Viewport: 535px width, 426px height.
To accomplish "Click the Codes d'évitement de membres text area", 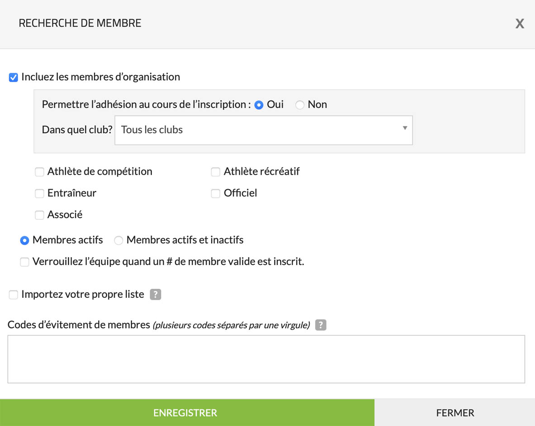I will coord(266,359).
